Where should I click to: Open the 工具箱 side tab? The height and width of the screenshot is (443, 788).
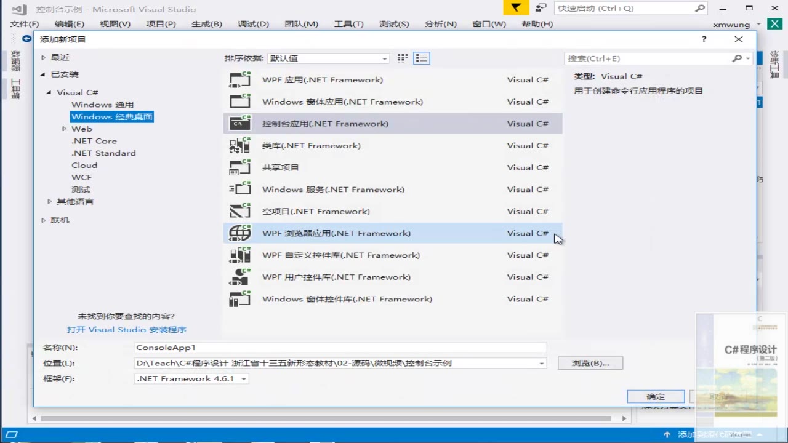(x=16, y=89)
